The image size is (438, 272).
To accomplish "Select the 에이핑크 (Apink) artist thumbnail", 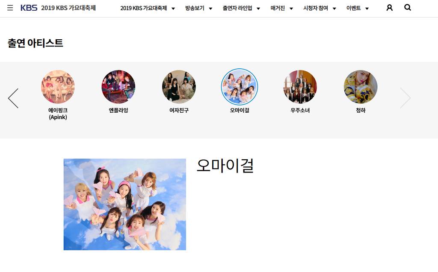I will (58, 87).
